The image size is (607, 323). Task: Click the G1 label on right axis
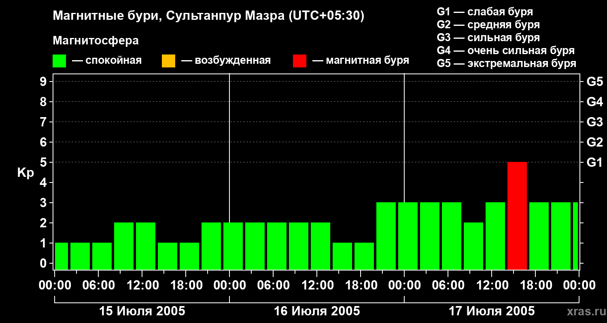(594, 162)
